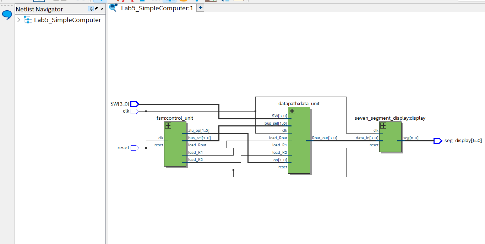Viewport: 485px width, 244px height.
Task: Select the green fsm:control_unit block body
Action: click(175, 149)
